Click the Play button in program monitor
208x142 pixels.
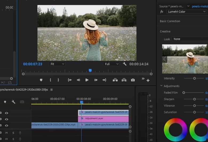[87, 80]
